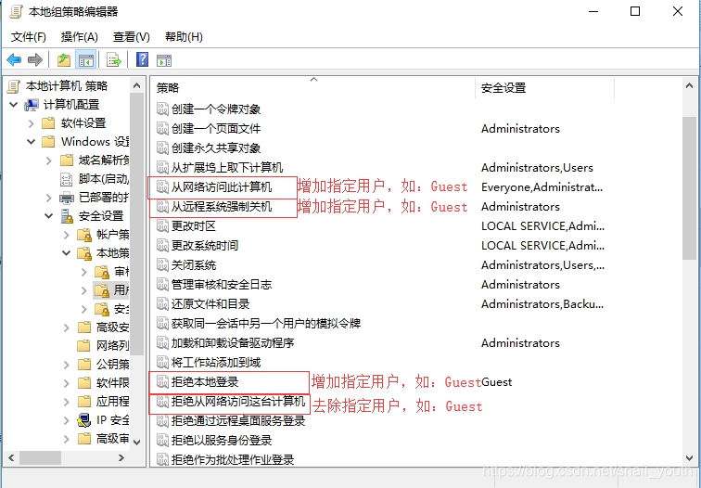Expand the 软件设置 tree node

(31, 123)
